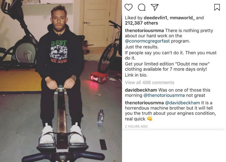Click the 2 HOURS AGO timestamp
The image size is (226, 162).
pyautogui.click(x=136, y=126)
